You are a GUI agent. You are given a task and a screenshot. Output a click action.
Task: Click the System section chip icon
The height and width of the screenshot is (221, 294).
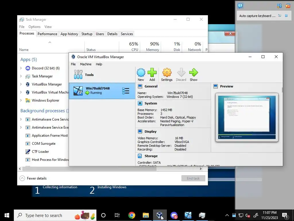click(x=140, y=103)
